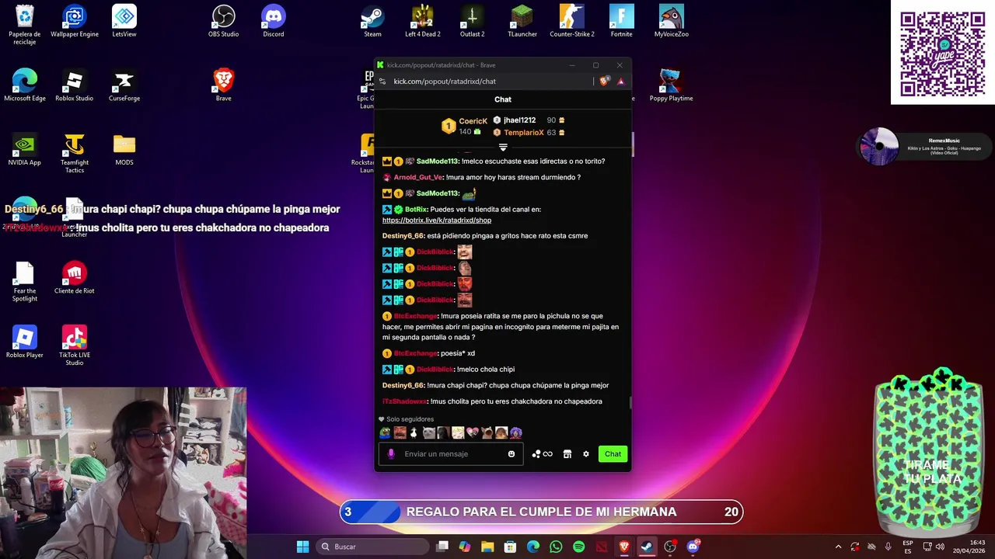The image size is (995, 559).
Task: Open the Windows Start menu
Action: tap(302, 547)
